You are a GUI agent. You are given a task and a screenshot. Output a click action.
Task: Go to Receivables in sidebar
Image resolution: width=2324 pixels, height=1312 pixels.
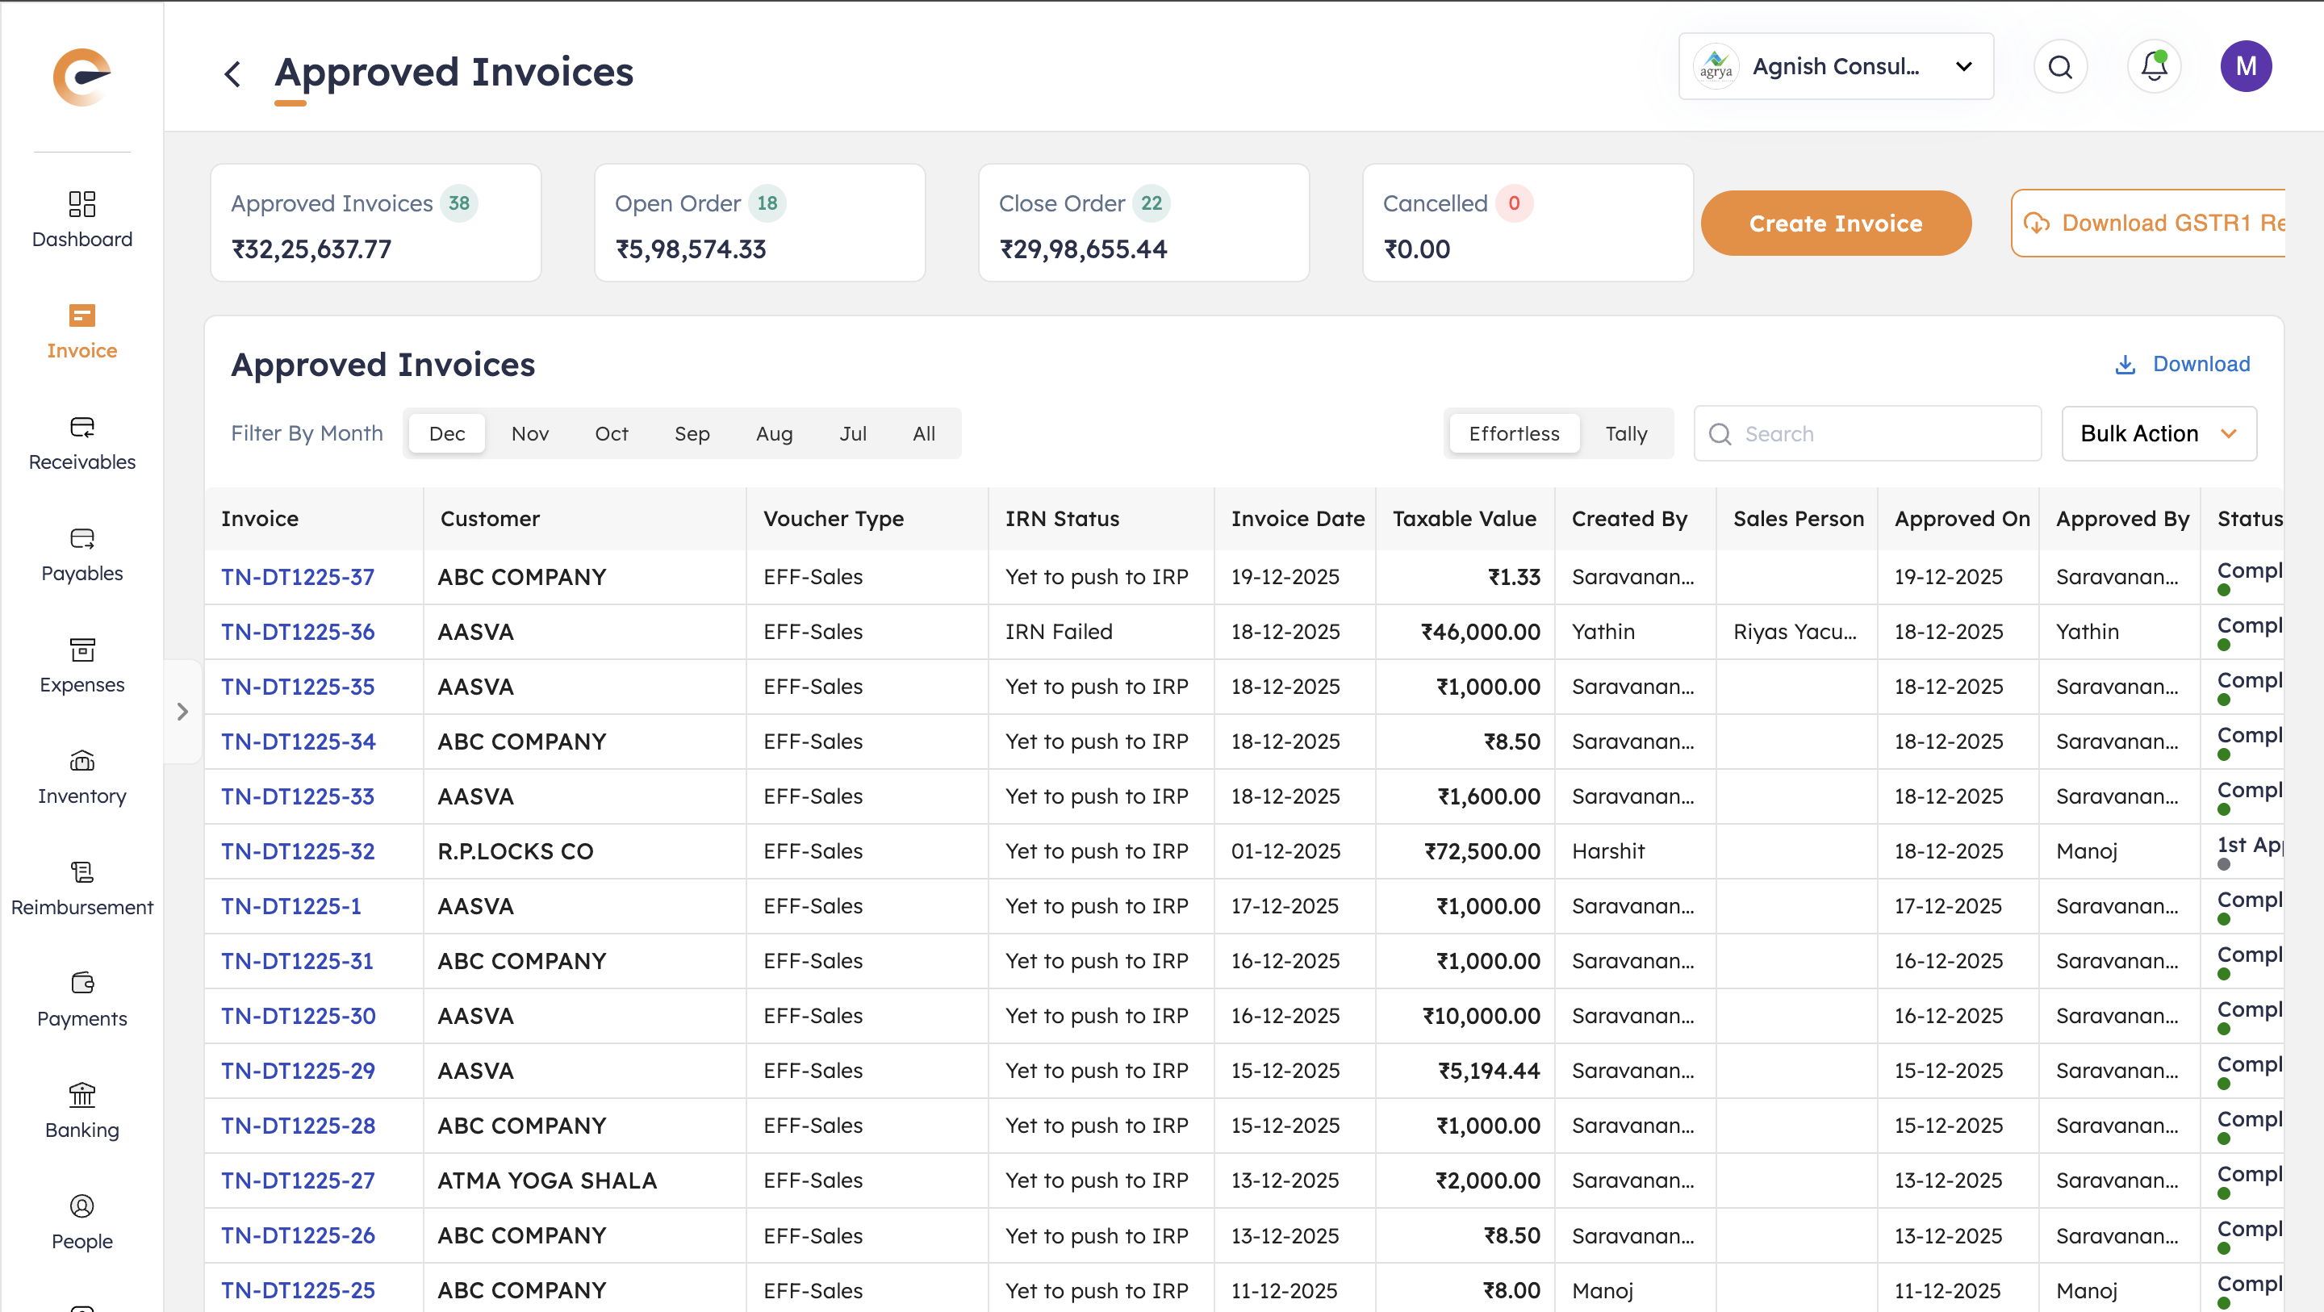coord(82,427)
